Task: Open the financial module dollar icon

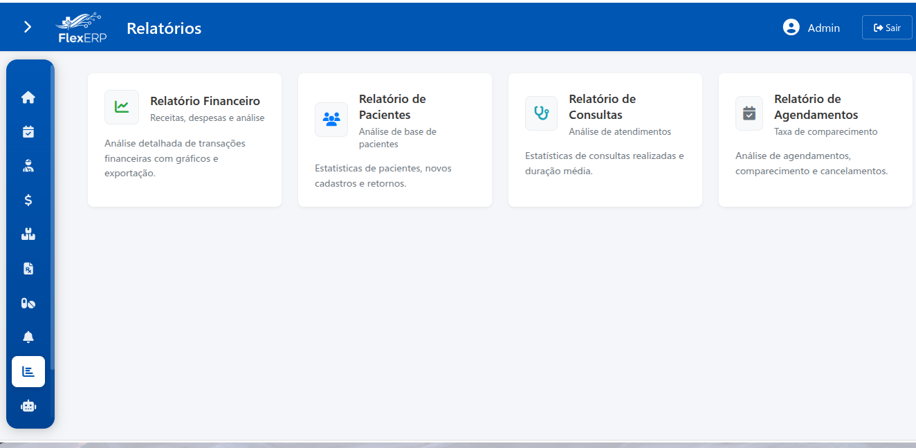Action: click(x=28, y=200)
